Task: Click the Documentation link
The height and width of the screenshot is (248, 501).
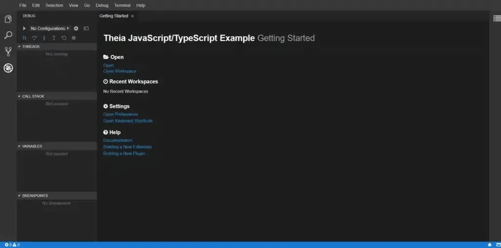Action: pyautogui.click(x=117, y=140)
